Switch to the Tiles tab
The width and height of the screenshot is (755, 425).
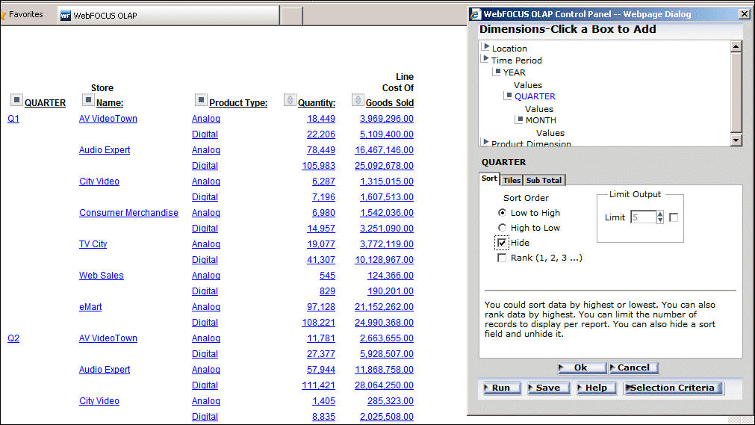[512, 180]
